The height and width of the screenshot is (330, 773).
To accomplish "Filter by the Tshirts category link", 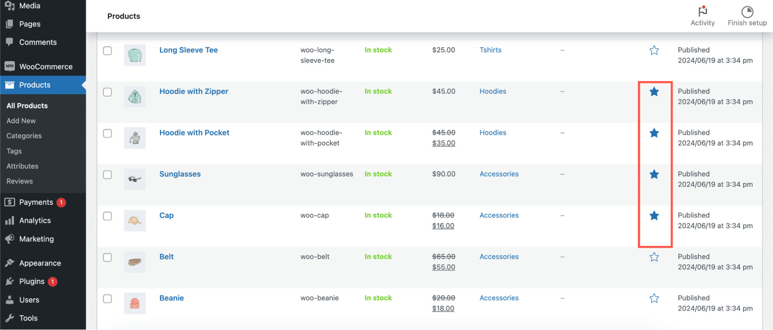I will pyautogui.click(x=490, y=50).
